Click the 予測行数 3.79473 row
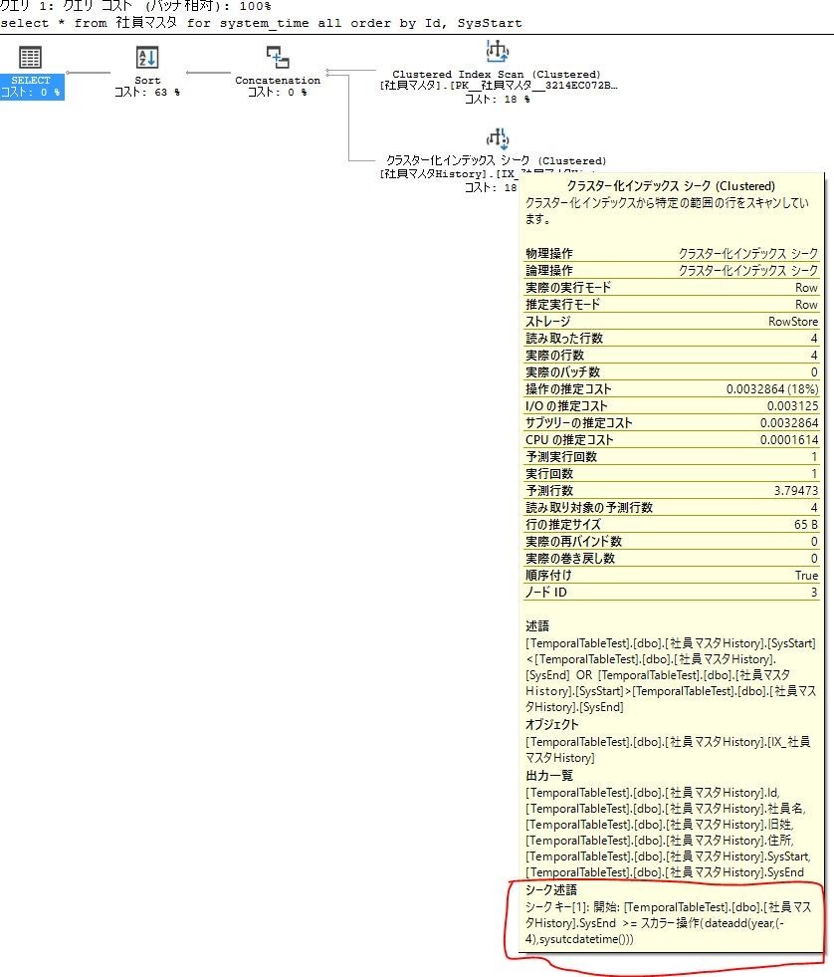This screenshot has height=977, width=834. click(672, 490)
